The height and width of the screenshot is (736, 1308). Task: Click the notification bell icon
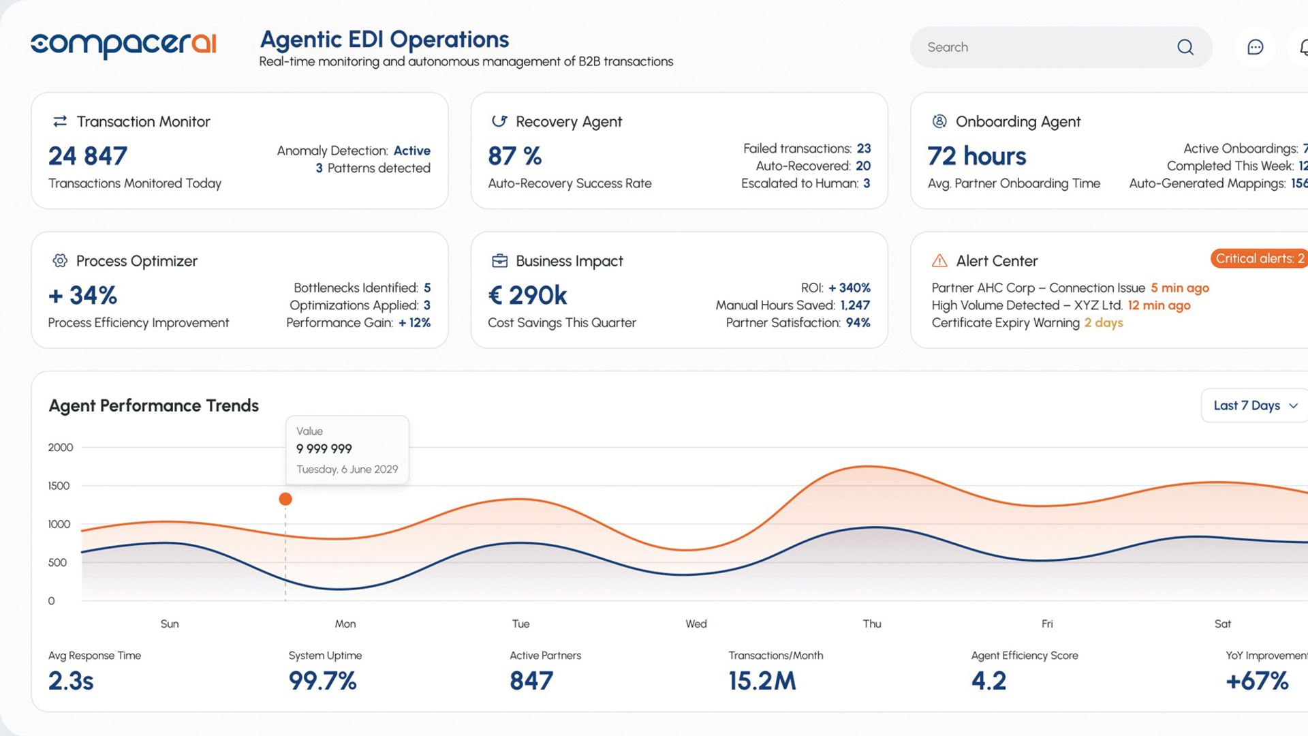tap(1303, 47)
